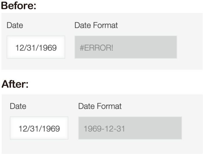This screenshot has height=154, width=203.
Task: Click the Date Format label above 1969-12-31
Action: (100, 106)
